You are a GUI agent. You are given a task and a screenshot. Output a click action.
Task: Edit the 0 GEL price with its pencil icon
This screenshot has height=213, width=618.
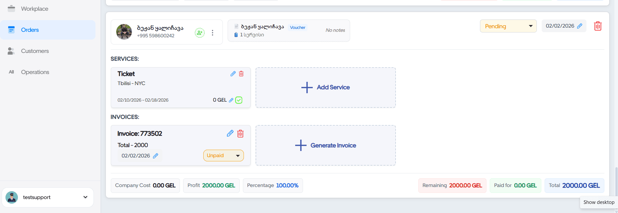pos(231,100)
